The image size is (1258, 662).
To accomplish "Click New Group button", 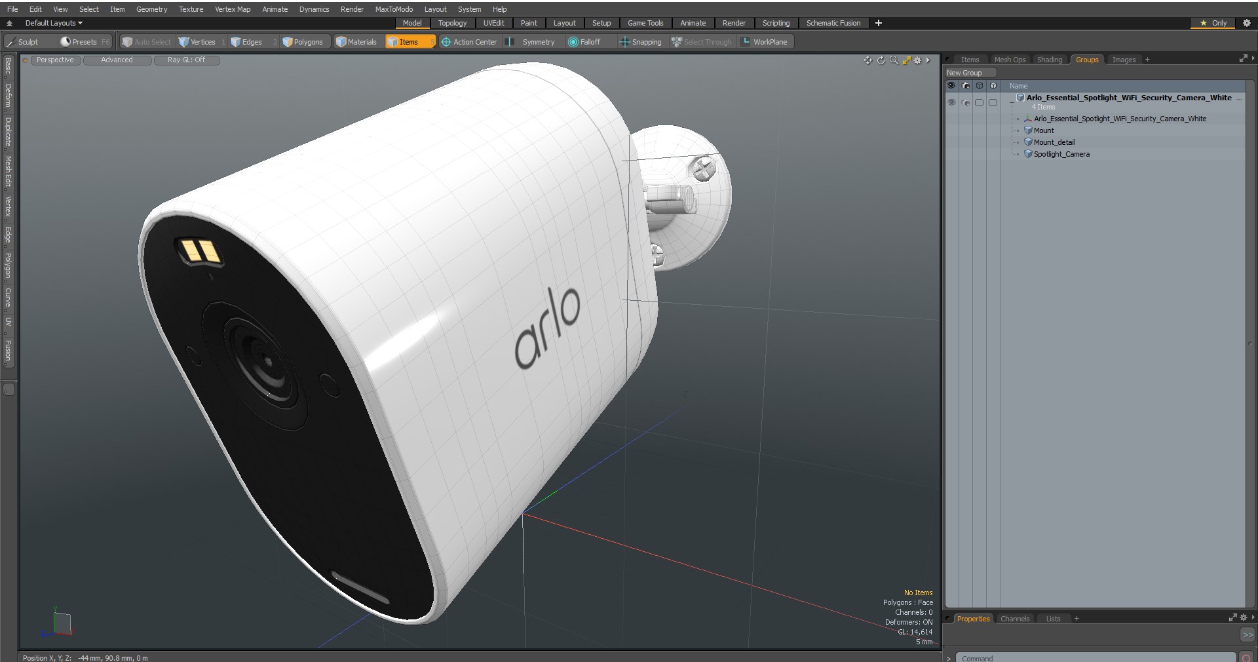I will (970, 73).
